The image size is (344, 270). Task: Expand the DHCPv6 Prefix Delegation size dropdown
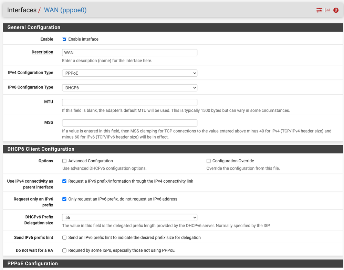(x=129, y=217)
